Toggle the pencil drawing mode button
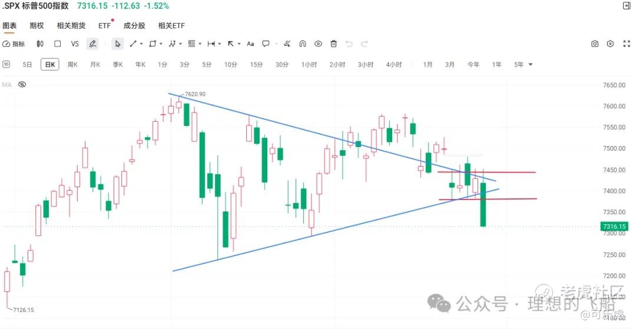Image resolution: width=636 pixels, height=329 pixels. (92, 44)
